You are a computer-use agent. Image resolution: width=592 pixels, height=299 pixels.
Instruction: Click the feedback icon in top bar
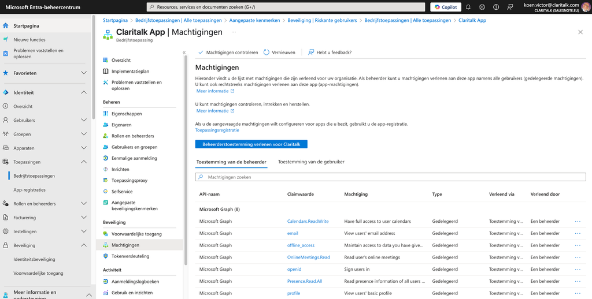pos(510,7)
